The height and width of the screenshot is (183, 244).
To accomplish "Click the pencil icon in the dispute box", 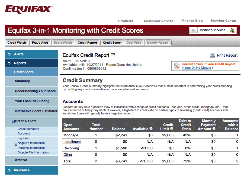I will click(x=176, y=66).
